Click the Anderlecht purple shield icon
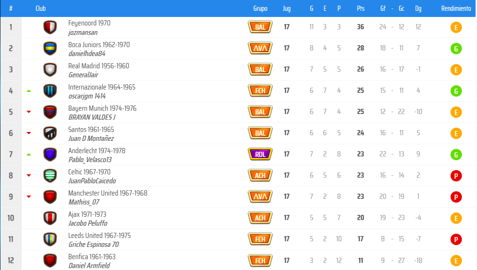The image size is (477, 270). 50,155
